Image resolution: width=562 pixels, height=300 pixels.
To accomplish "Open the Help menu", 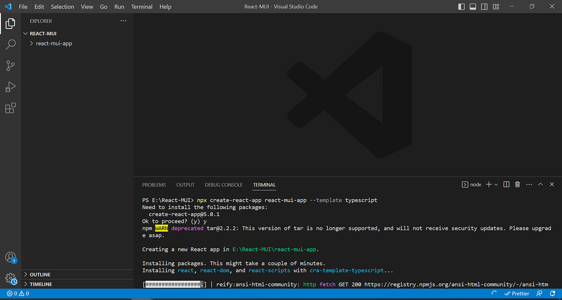I will tap(165, 7).
